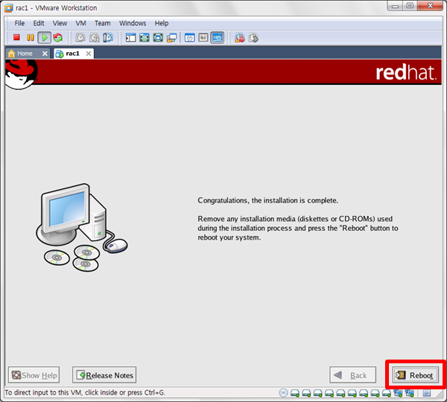Image resolution: width=447 pixels, height=402 pixels.
Task: Click the Home tab house icon
Action: click(x=11, y=54)
